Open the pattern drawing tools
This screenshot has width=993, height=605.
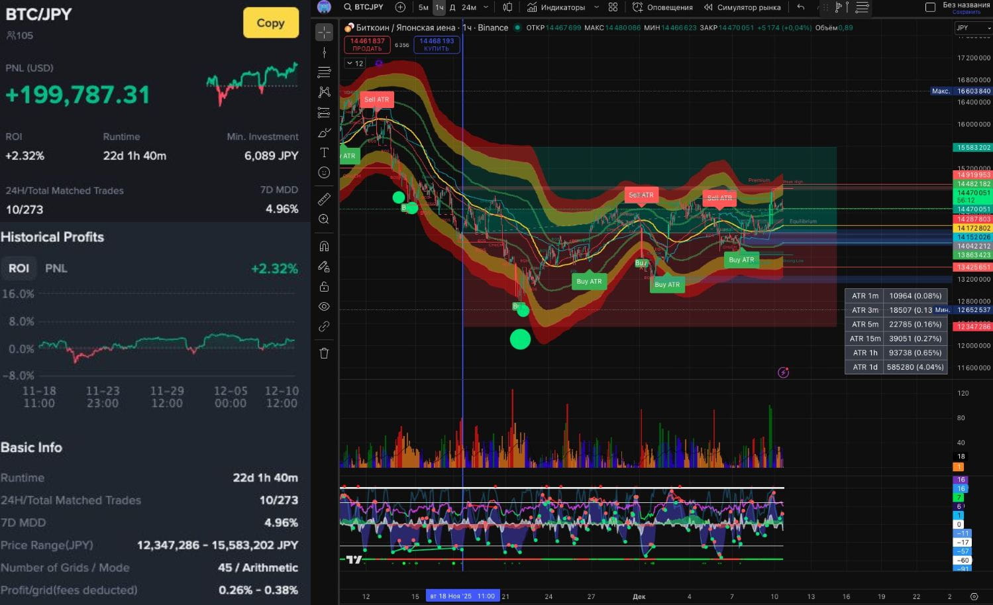click(324, 92)
